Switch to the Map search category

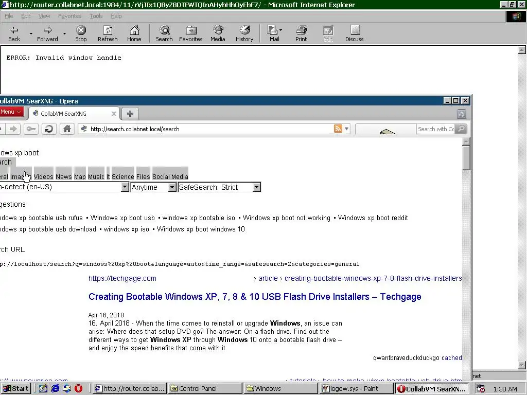click(x=80, y=177)
